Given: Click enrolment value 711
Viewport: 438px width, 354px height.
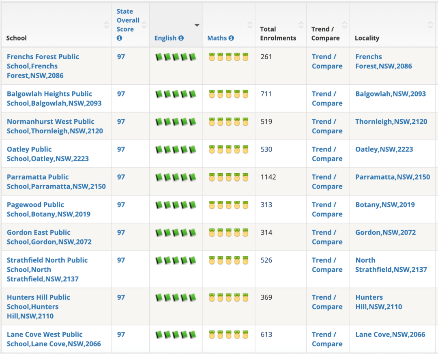Looking at the screenshot, I should coord(266,94).
